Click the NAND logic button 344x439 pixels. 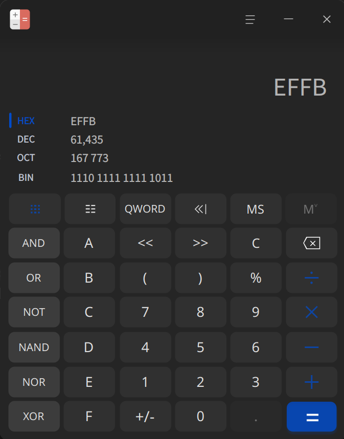coord(34,347)
